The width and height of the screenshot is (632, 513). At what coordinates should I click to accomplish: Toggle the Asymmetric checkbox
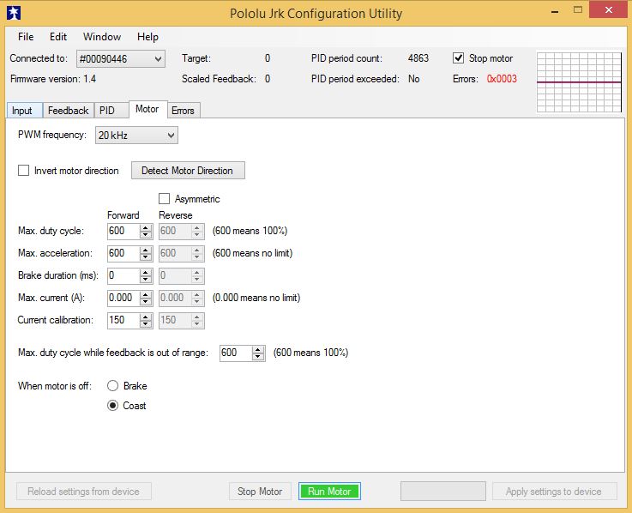[165, 199]
